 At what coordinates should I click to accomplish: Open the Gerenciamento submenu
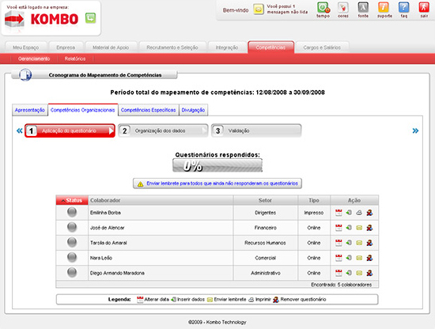pos(34,59)
